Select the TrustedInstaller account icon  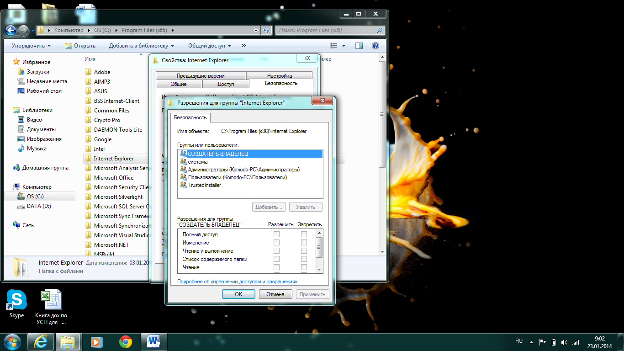tap(183, 185)
